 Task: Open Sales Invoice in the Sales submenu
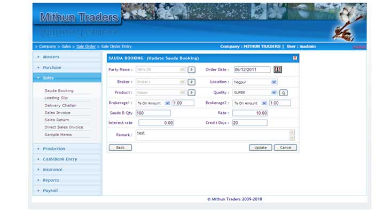[57, 113]
